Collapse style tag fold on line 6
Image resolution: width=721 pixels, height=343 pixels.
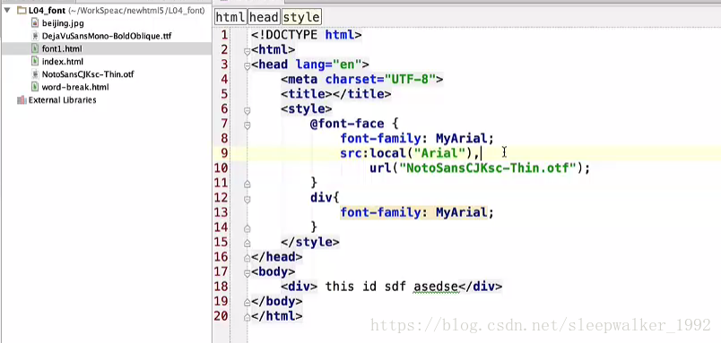coord(247,111)
